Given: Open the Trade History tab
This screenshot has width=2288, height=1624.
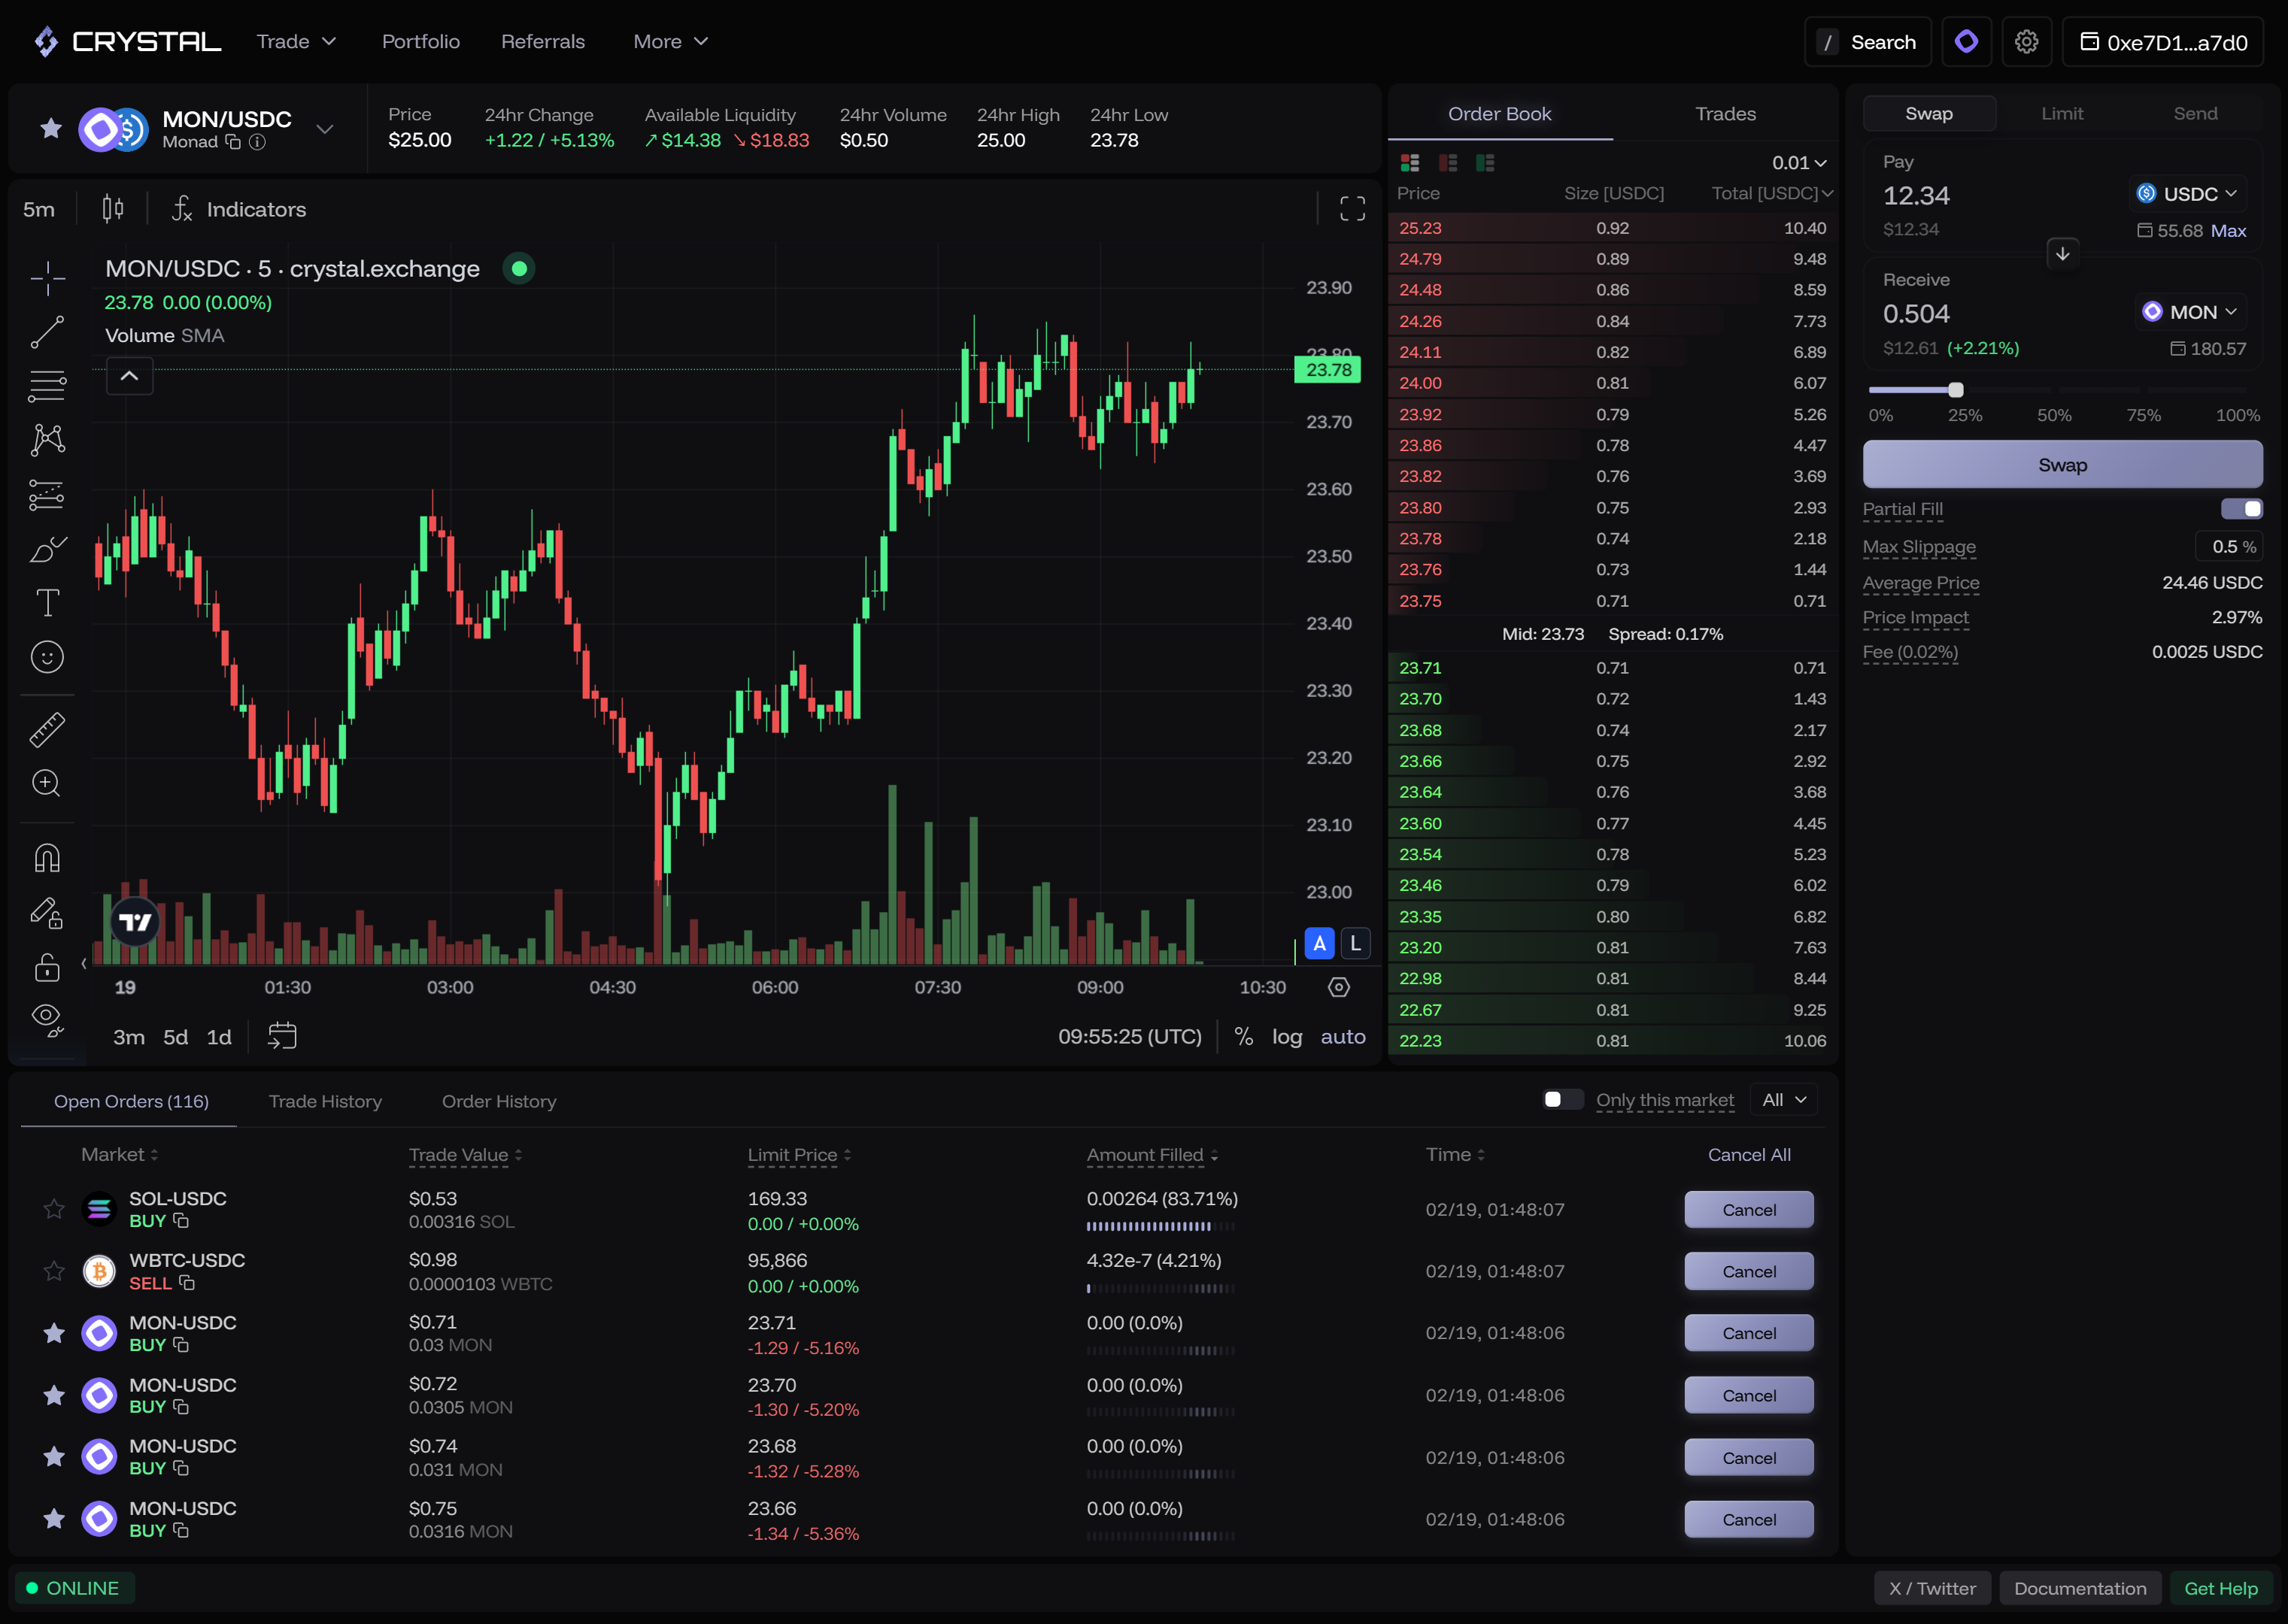Looking at the screenshot, I should [x=325, y=1101].
